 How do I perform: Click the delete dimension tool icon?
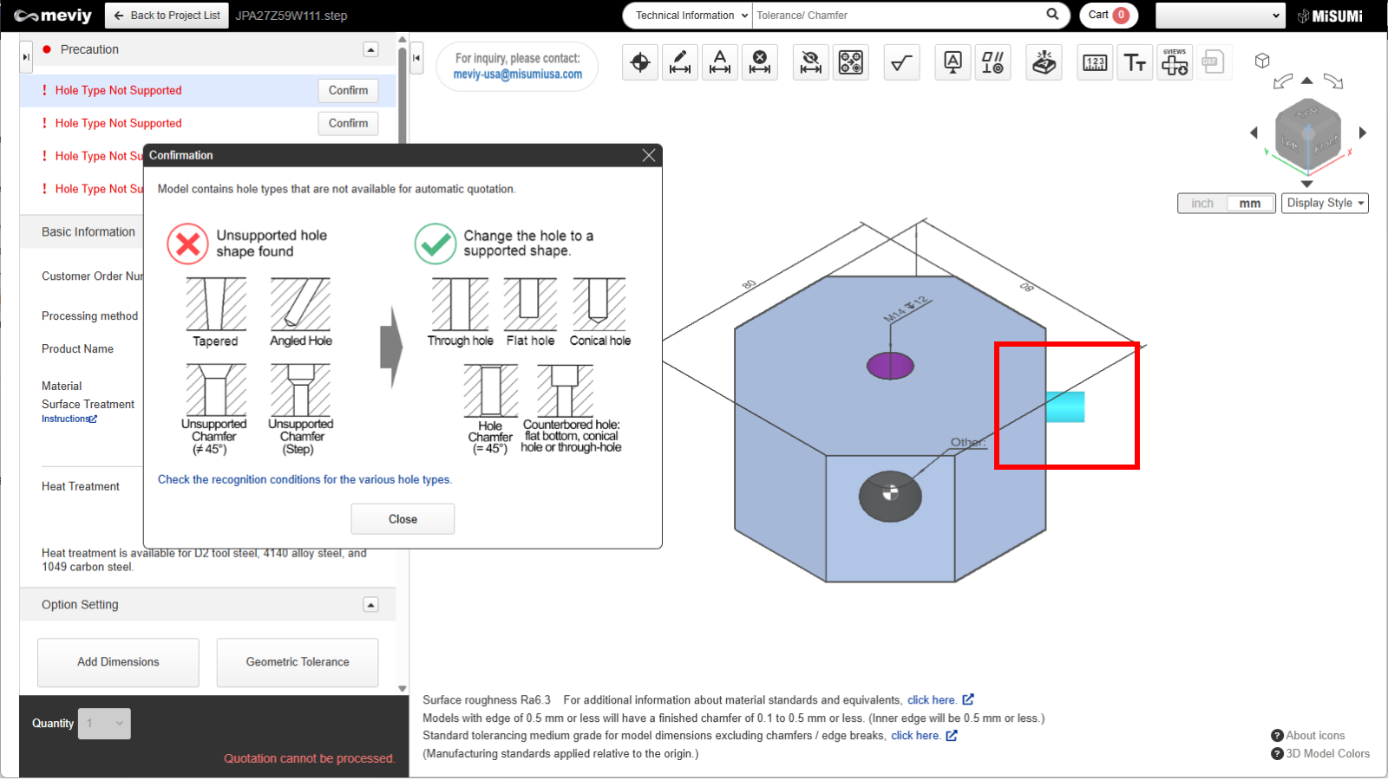[x=760, y=62]
